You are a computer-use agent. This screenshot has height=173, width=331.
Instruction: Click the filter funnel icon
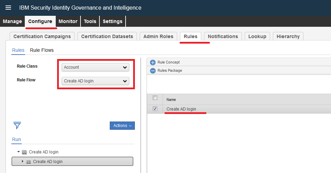pyautogui.click(x=17, y=125)
